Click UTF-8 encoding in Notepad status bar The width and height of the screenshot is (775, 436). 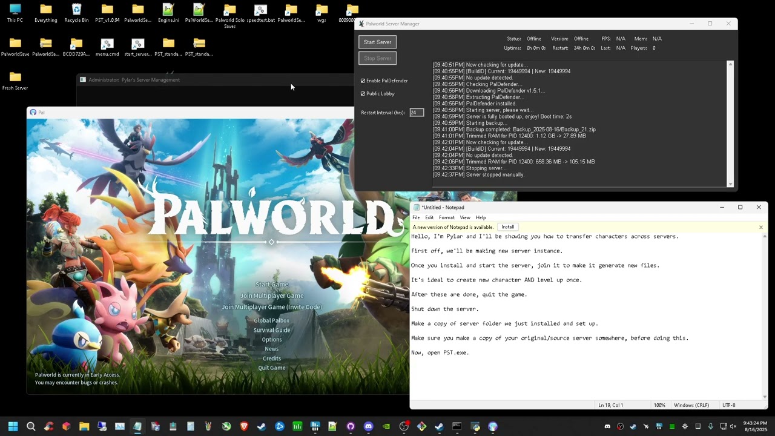[x=729, y=405]
